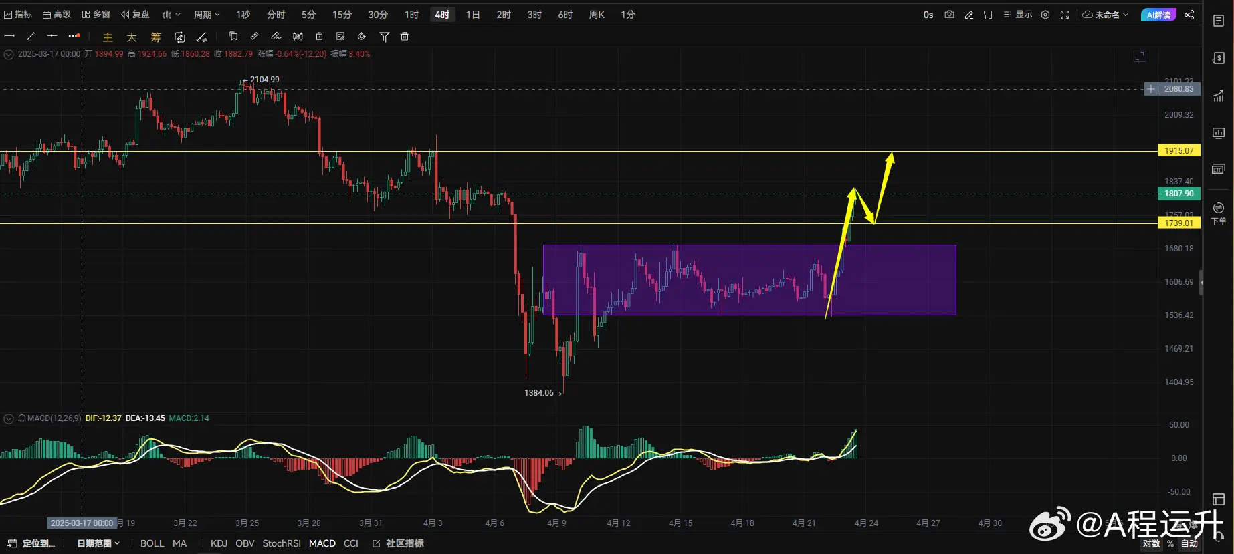The width and height of the screenshot is (1234, 554).
Task: Click the share icon
Action: (1189, 15)
